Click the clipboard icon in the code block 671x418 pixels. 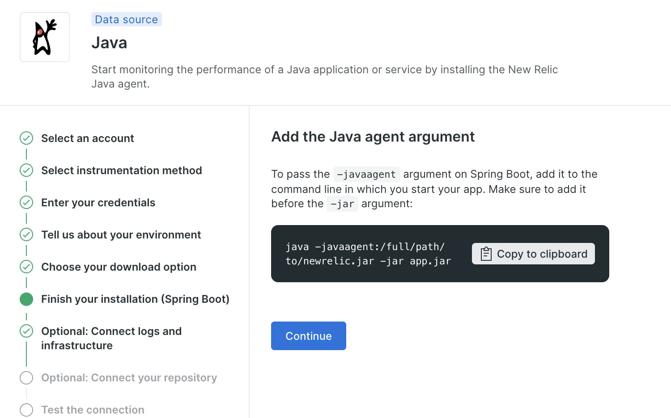click(486, 254)
